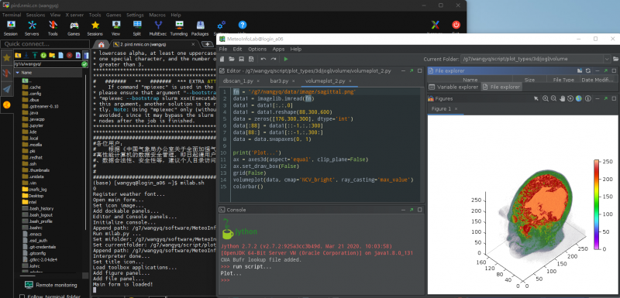Click the refresh icon in File explorer panel
The height and width of the screenshot is (298, 620).
pyautogui.click(x=588, y=70)
